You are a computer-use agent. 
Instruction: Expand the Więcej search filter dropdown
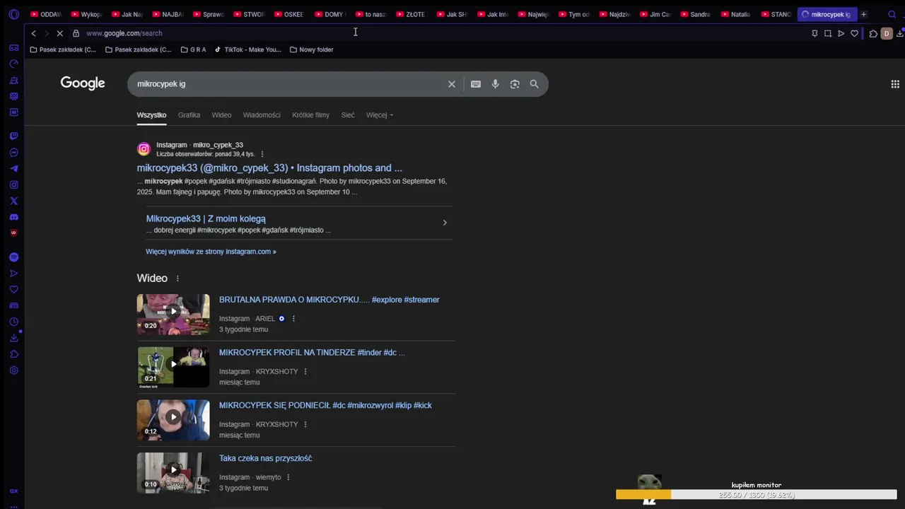(x=380, y=115)
